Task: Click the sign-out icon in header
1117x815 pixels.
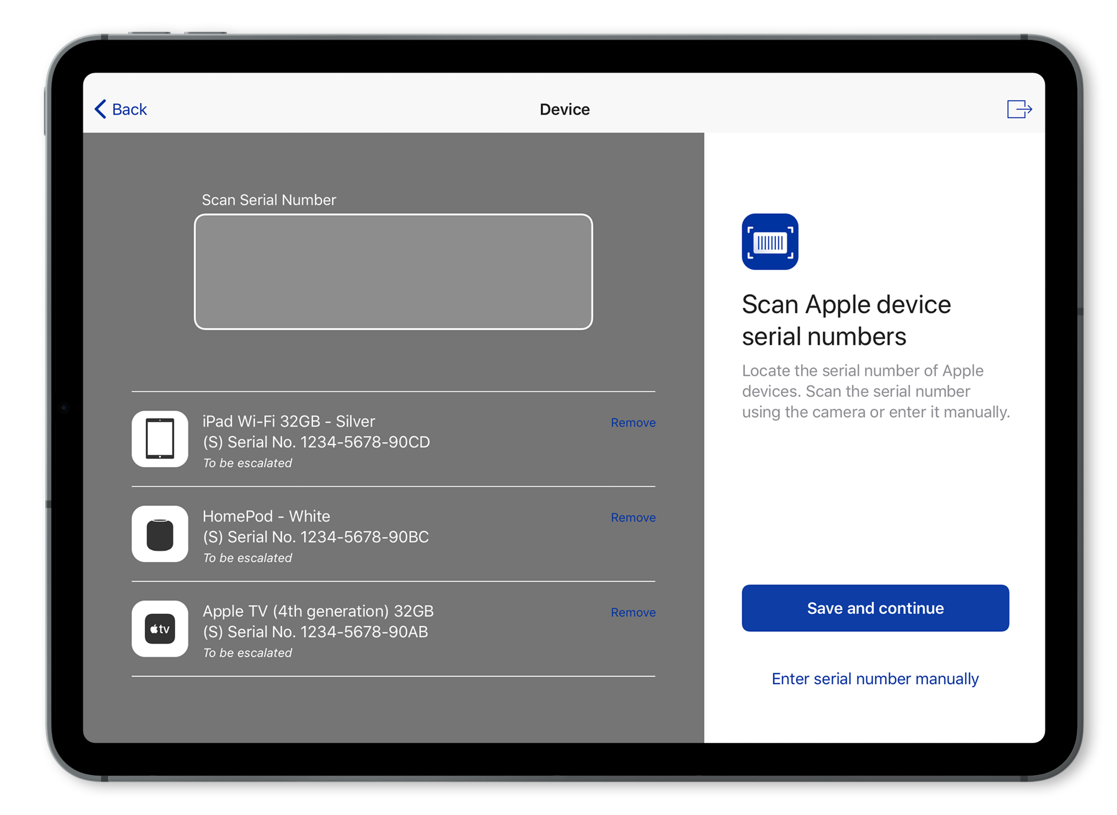Action: pos(1019,109)
